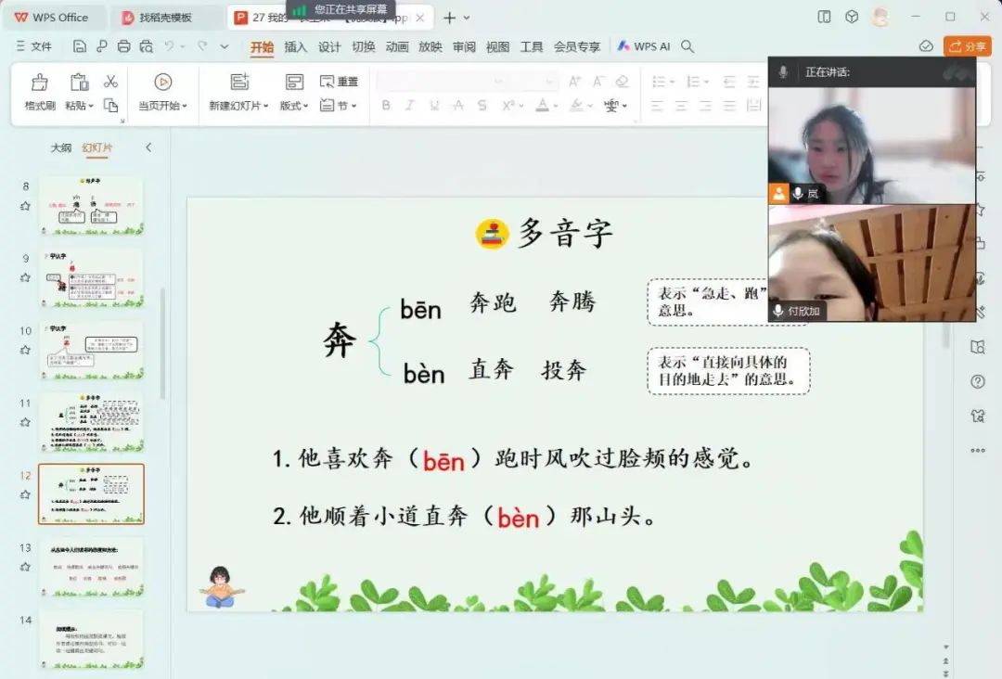The height and width of the screenshot is (679, 1002).
Task: Click the Print icon in quick toolbar
Action: pyautogui.click(x=123, y=46)
